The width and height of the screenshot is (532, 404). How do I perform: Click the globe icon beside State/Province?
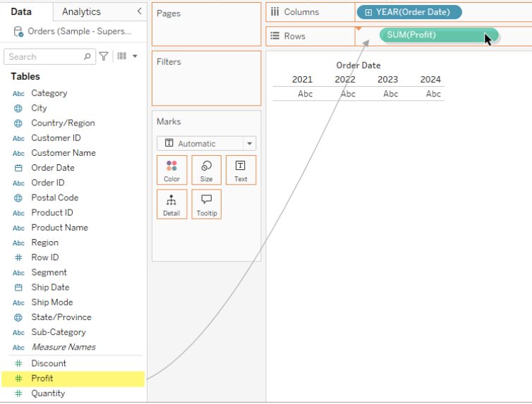[18, 317]
